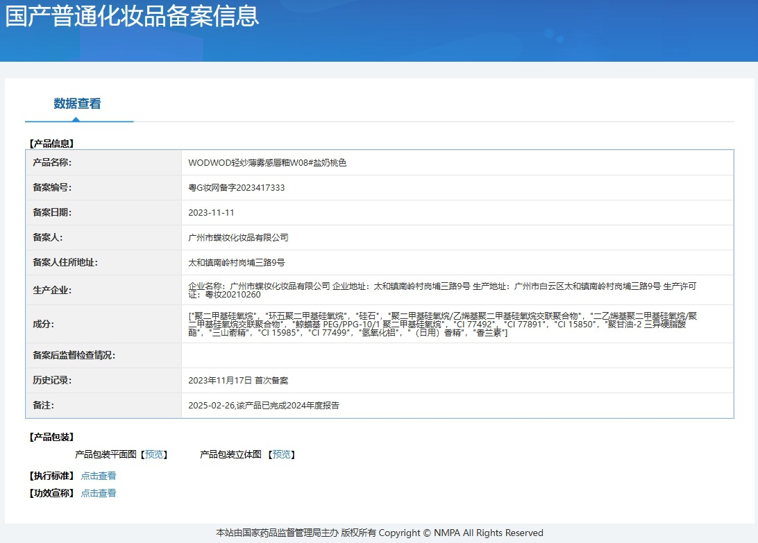The width and height of the screenshot is (758, 543).
Task: Click the 【功效宣称】 label
Action: 51,493
